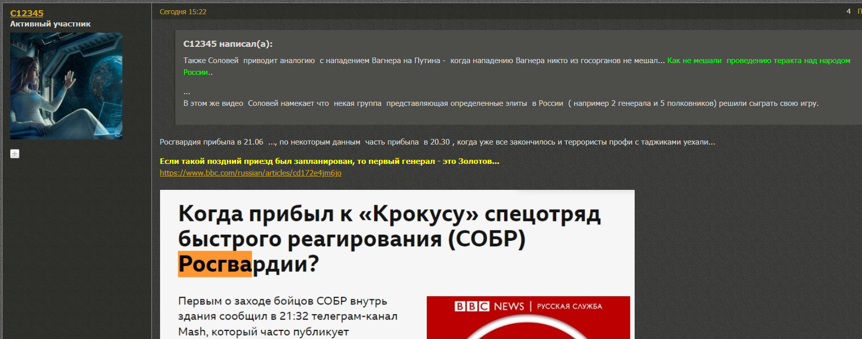
Task: Click the BBC News Русская служба image
Action: point(528,318)
